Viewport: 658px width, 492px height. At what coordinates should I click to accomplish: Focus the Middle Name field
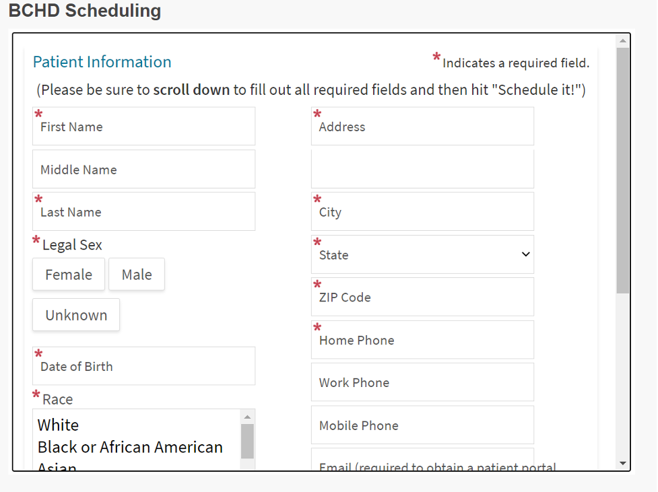[143, 170]
